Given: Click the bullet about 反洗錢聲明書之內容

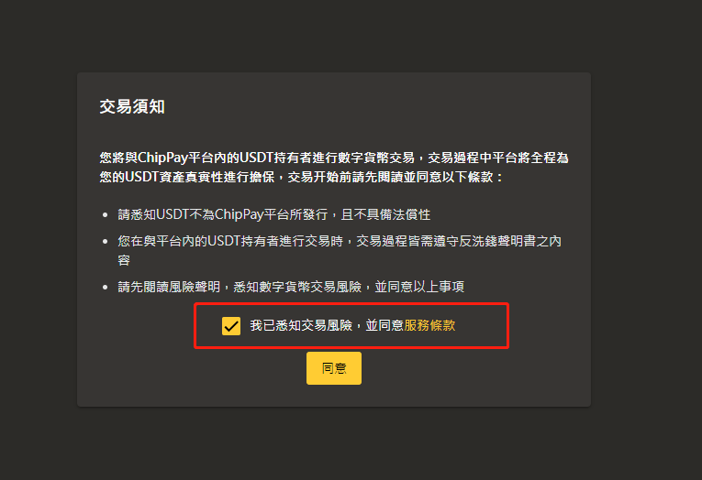Looking at the screenshot, I should click(x=340, y=251).
